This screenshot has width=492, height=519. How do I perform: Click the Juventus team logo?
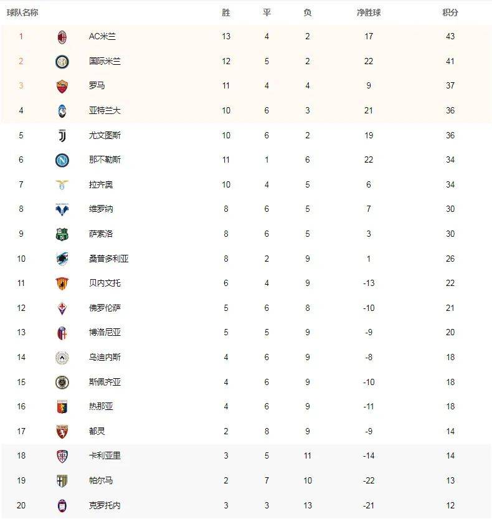click(62, 135)
